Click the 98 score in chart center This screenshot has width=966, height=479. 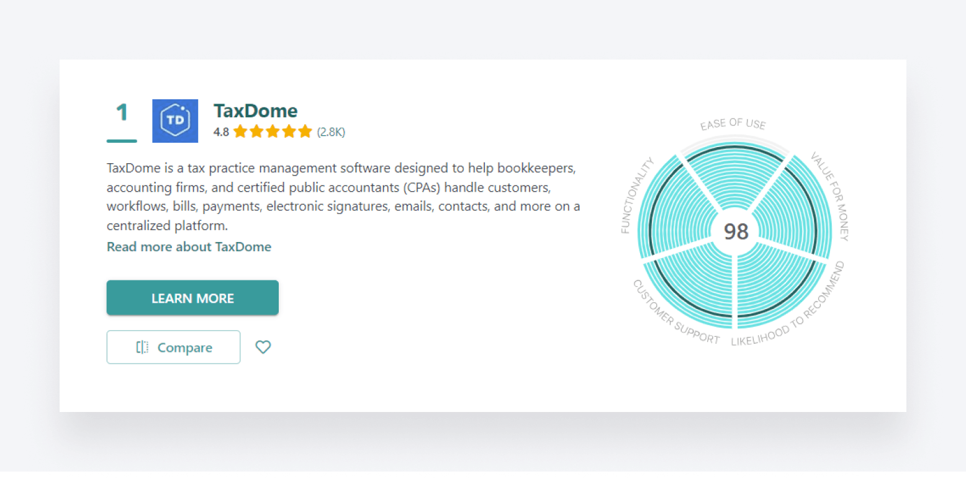click(x=736, y=231)
